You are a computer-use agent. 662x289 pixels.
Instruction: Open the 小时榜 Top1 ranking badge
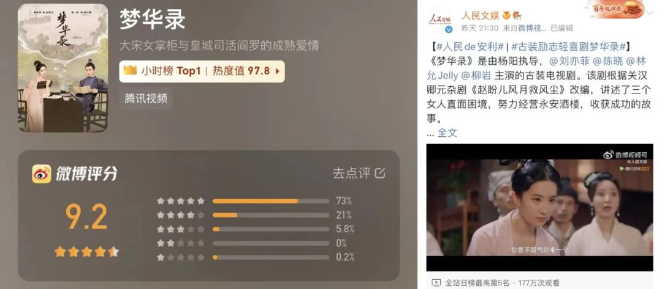point(202,71)
